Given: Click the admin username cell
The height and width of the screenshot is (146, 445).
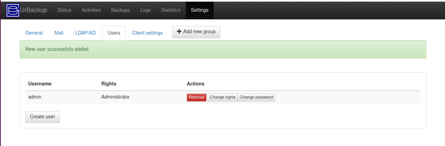Looking at the screenshot, I should point(35,97).
